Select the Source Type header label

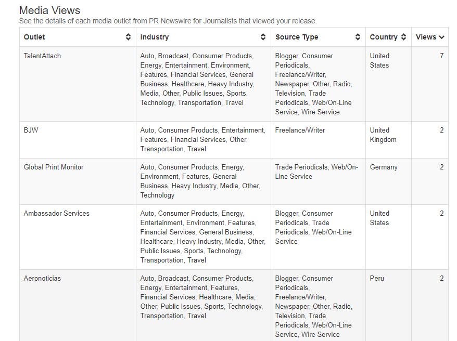coord(297,37)
